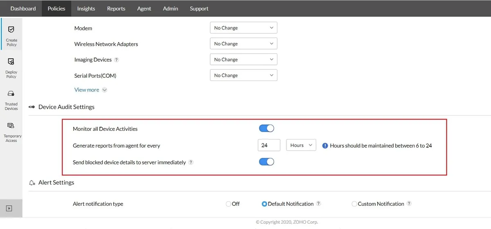Screen dimensions: 491x229
Task: Open the Modem dropdown
Action: tap(243, 28)
